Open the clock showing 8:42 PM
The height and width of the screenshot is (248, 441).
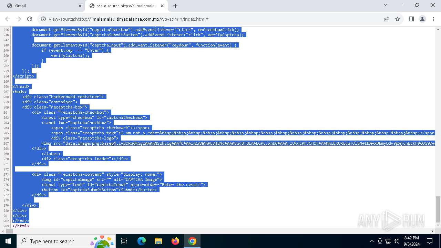[x=411, y=241]
